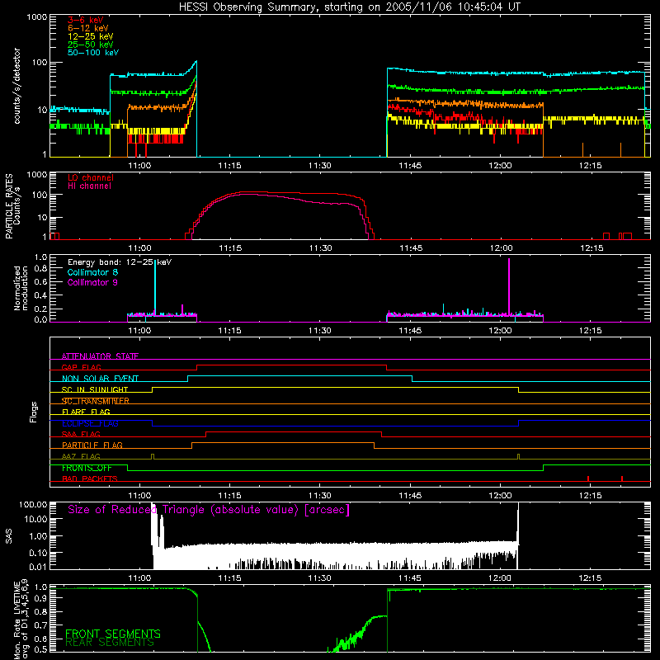Pick the cyan 50-100 keV legend entry
The width and height of the screenshot is (660, 660).
pos(93,53)
